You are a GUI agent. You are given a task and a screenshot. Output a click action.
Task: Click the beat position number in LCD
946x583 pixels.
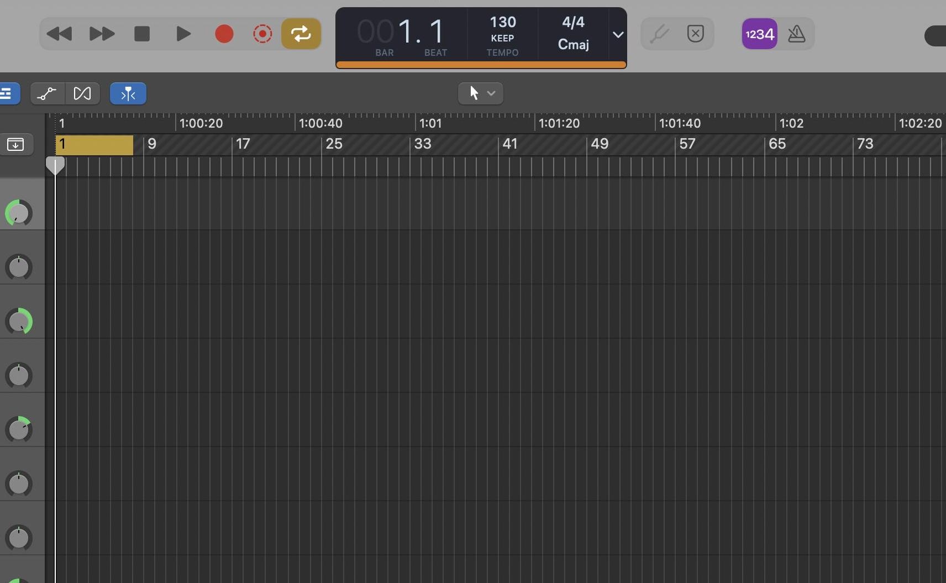click(437, 31)
